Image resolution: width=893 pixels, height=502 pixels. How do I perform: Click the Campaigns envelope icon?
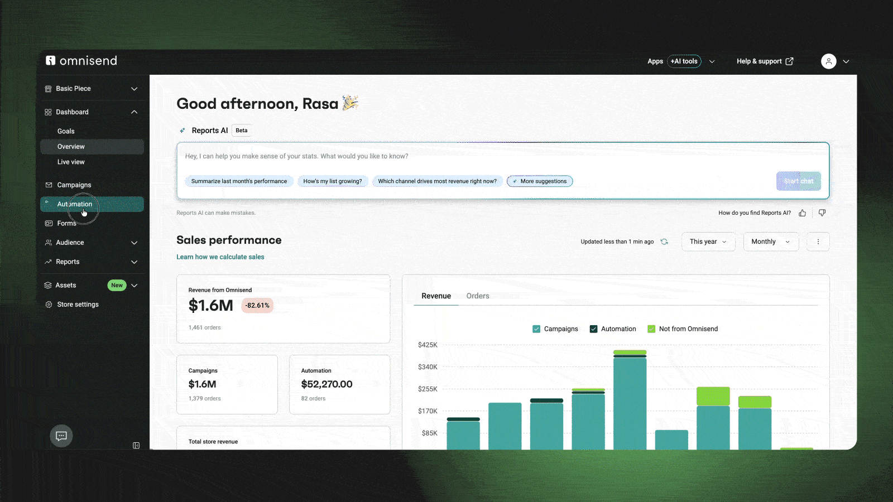coord(49,185)
